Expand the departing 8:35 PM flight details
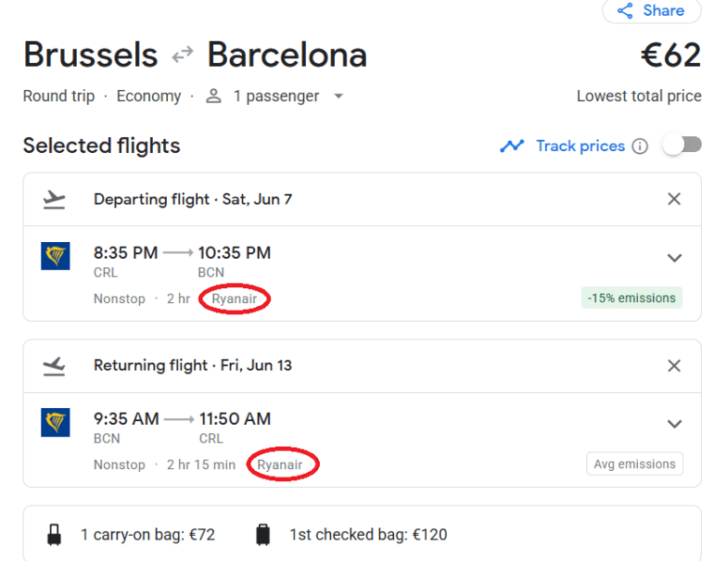This screenshot has height=561, width=714. coord(674,258)
